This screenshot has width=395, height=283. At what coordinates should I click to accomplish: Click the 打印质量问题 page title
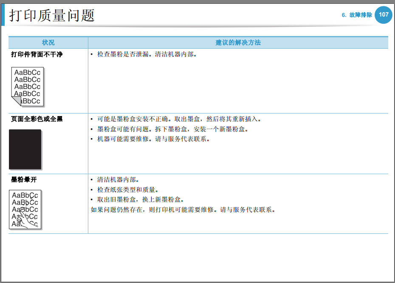(x=52, y=15)
